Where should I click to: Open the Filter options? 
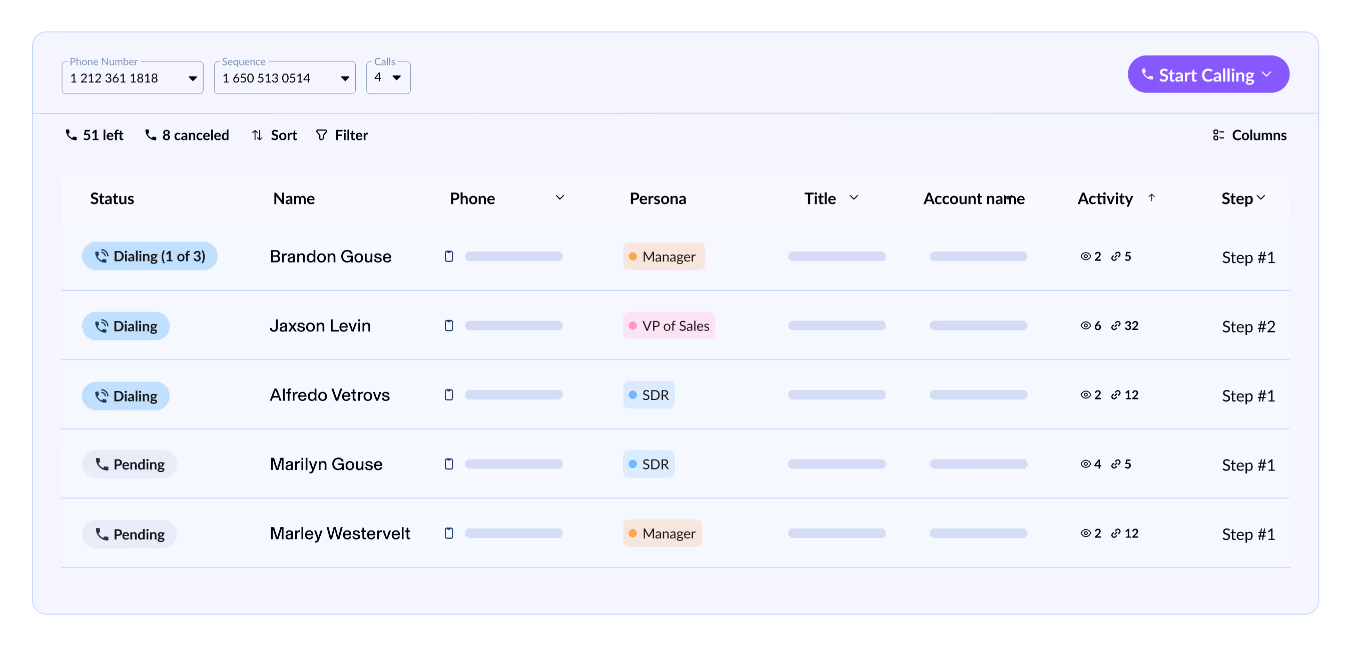coord(342,135)
